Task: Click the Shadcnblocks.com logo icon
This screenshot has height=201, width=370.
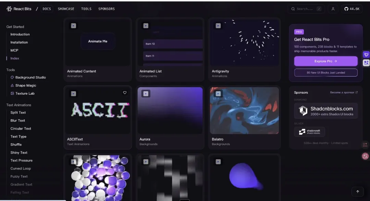Action: click(303, 110)
